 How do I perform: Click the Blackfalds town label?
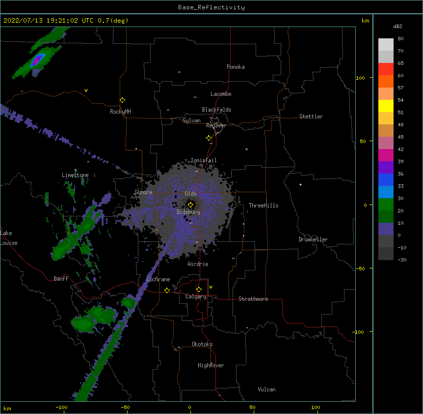click(216, 110)
